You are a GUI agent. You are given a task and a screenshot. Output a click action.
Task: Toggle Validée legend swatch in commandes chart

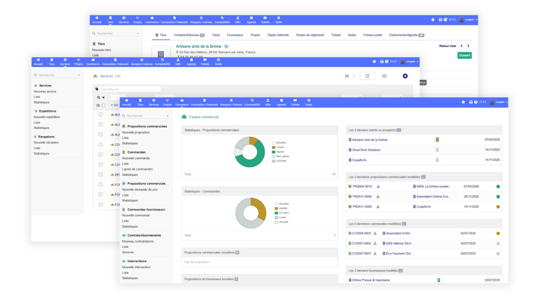tap(277, 208)
